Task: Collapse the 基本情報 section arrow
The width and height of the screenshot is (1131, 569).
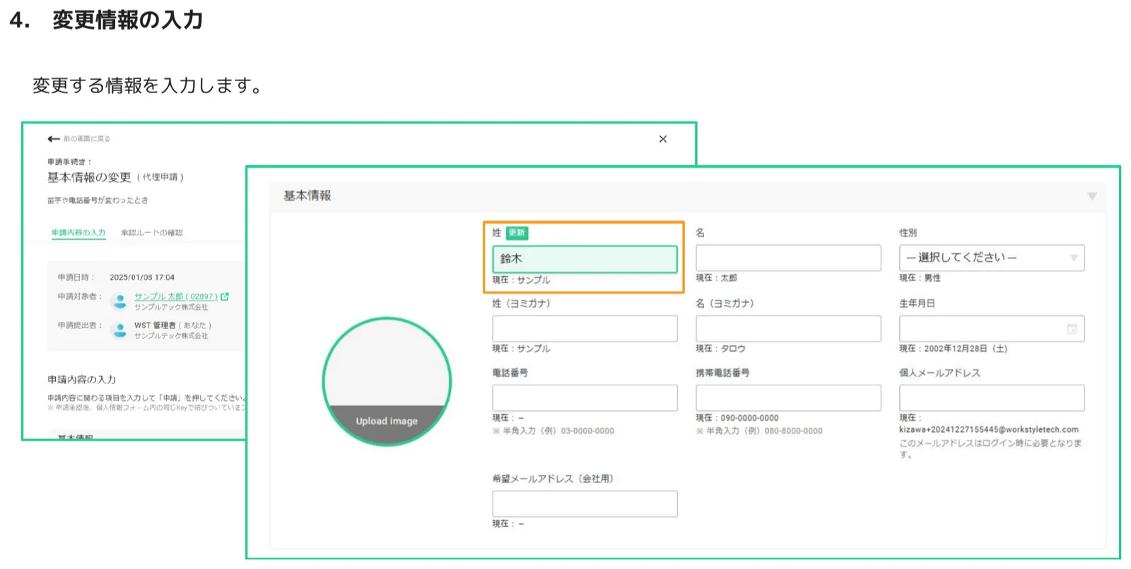Action: tap(1092, 196)
